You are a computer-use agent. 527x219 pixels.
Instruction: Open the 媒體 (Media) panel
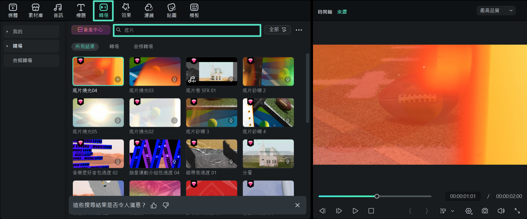pos(13,11)
